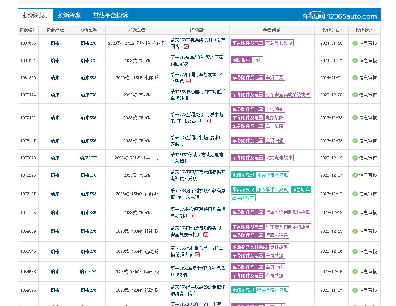
Task: Click brand 蔚来 in row 1087656
Action: pos(55,43)
